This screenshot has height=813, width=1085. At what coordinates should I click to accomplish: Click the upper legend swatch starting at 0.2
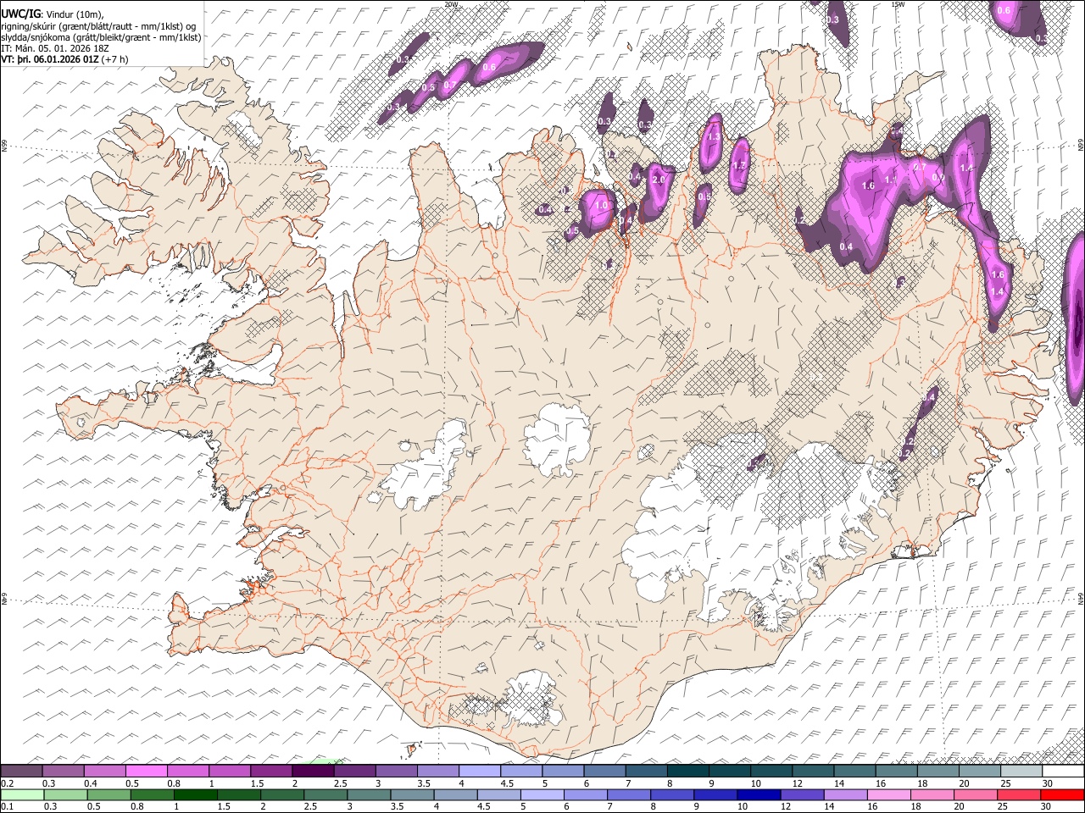pos(21,771)
